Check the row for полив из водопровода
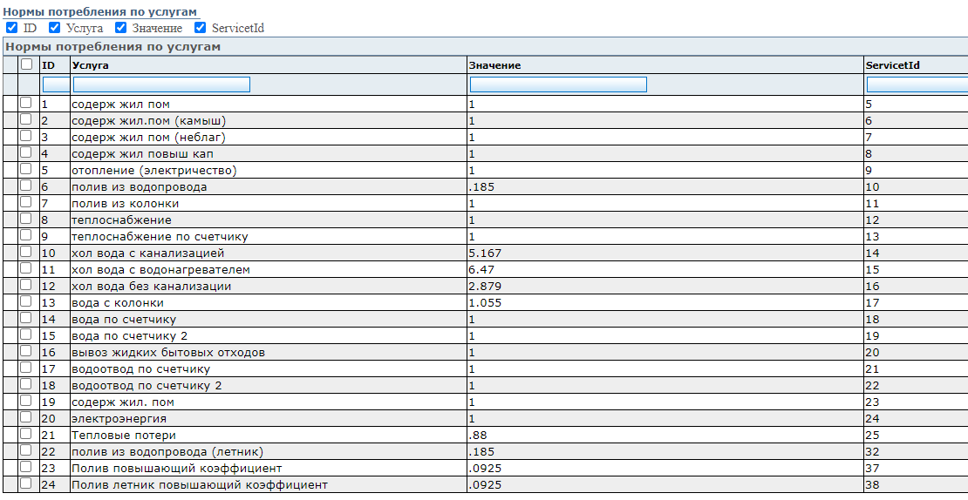Image resolution: width=968 pixels, height=500 pixels. coord(26,186)
